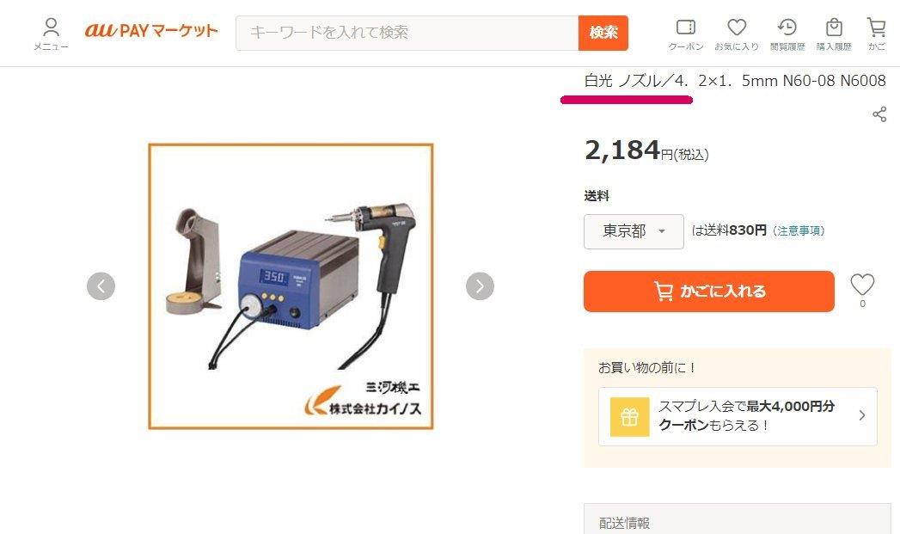Open the かご cart icon in header

tap(876, 34)
